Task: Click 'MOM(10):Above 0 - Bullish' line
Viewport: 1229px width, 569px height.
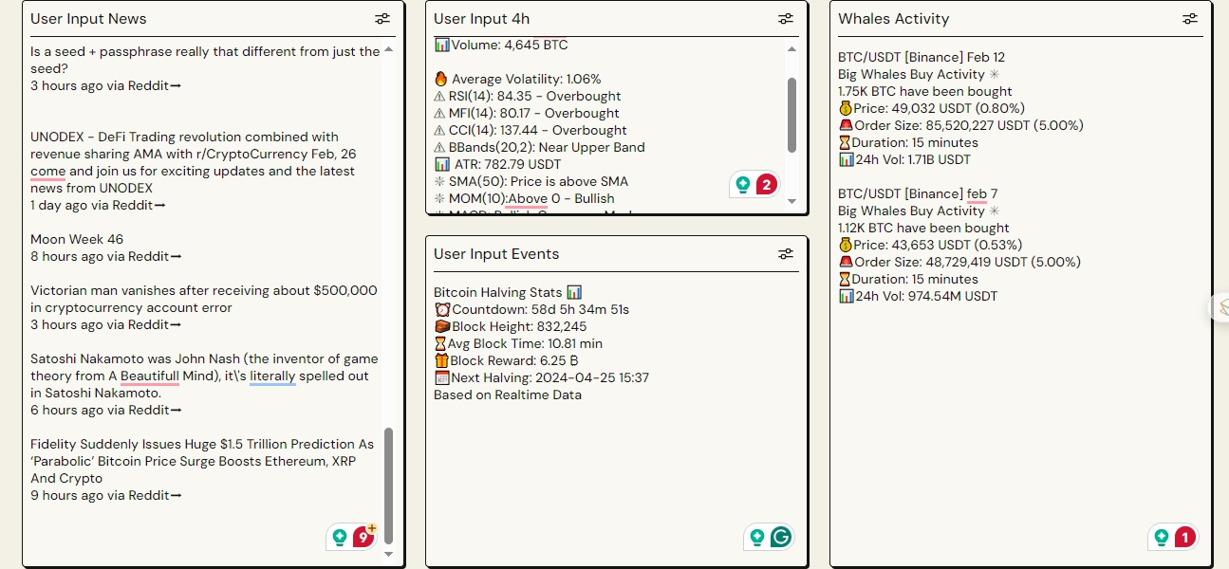Action: click(524, 198)
